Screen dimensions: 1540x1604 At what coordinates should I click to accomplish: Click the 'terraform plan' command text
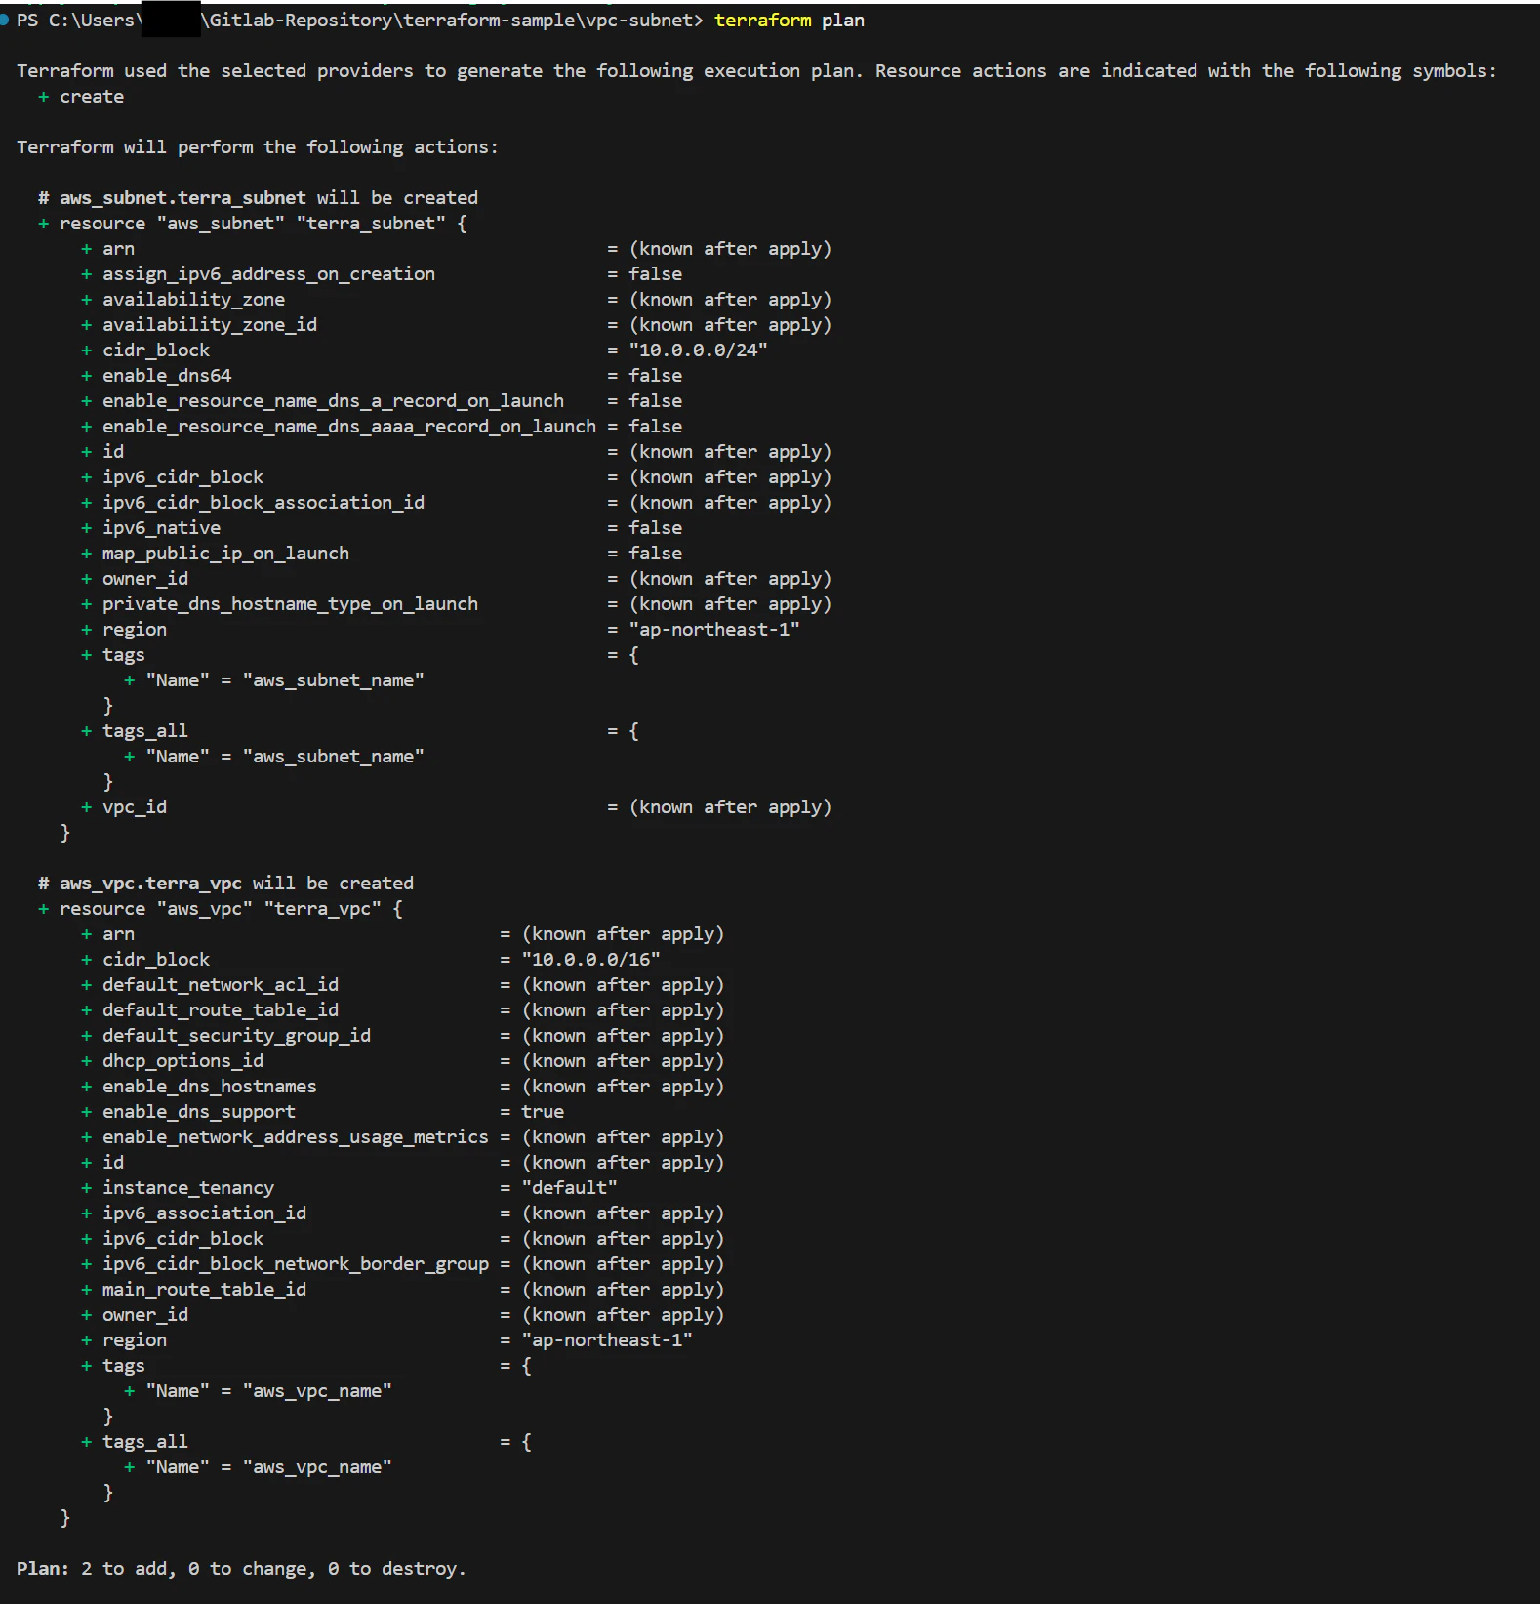click(x=789, y=21)
